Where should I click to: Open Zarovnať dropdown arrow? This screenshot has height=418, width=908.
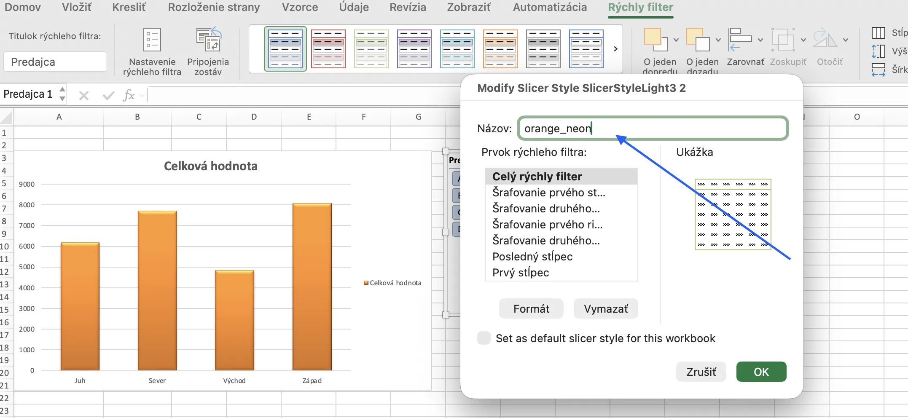point(760,40)
